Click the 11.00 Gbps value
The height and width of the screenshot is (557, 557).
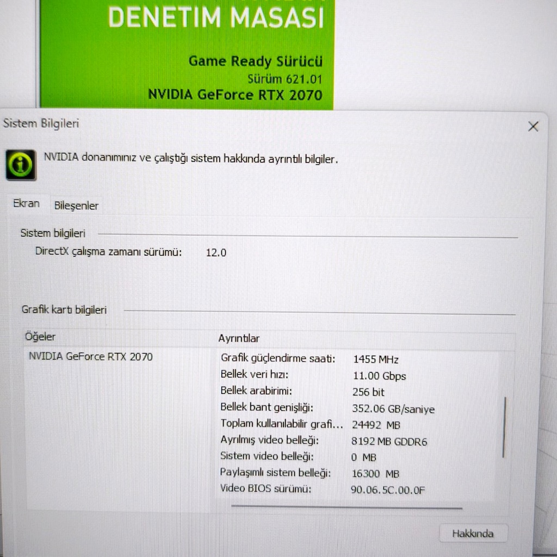click(x=379, y=376)
